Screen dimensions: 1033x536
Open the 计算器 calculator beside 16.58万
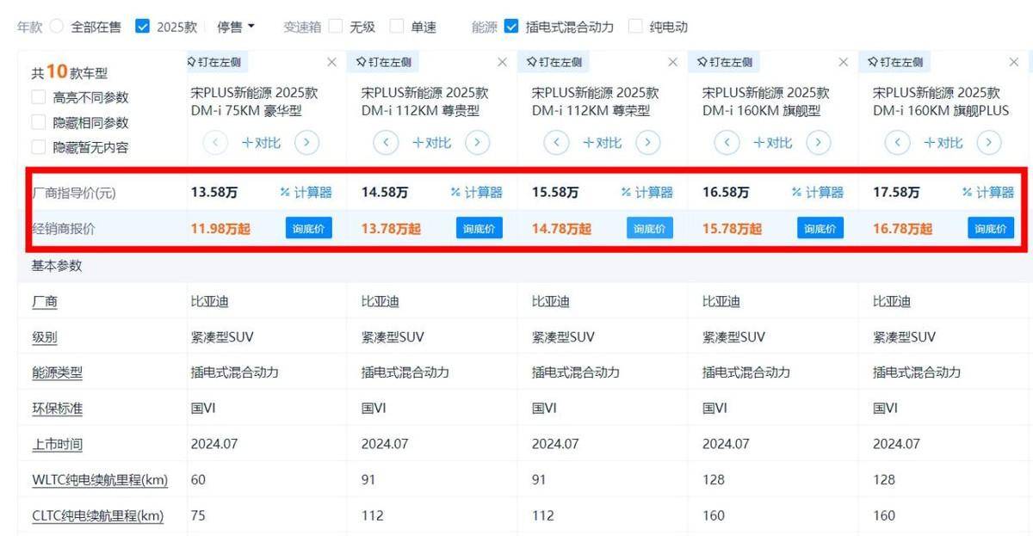pos(817,193)
